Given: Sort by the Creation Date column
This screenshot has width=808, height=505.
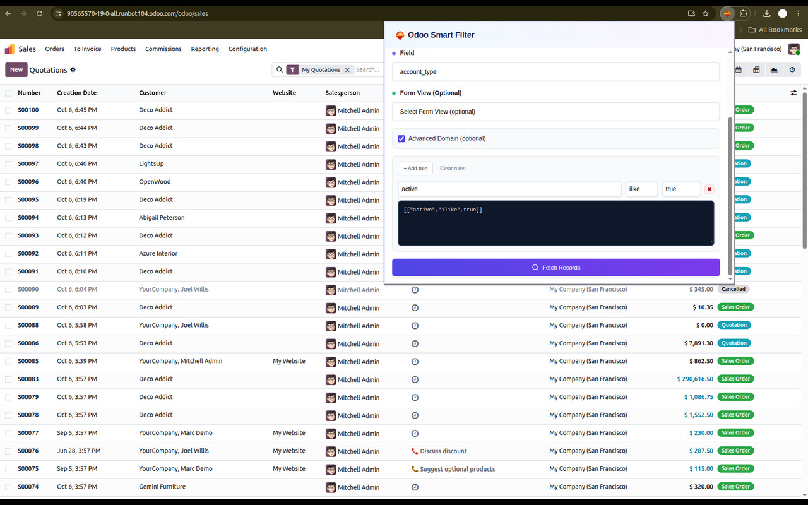Looking at the screenshot, I should click(x=77, y=93).
